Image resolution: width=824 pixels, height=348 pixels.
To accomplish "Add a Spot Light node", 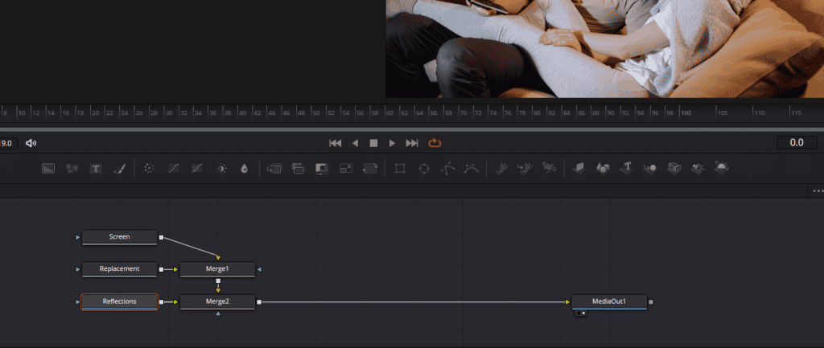I will pos(698,168).
